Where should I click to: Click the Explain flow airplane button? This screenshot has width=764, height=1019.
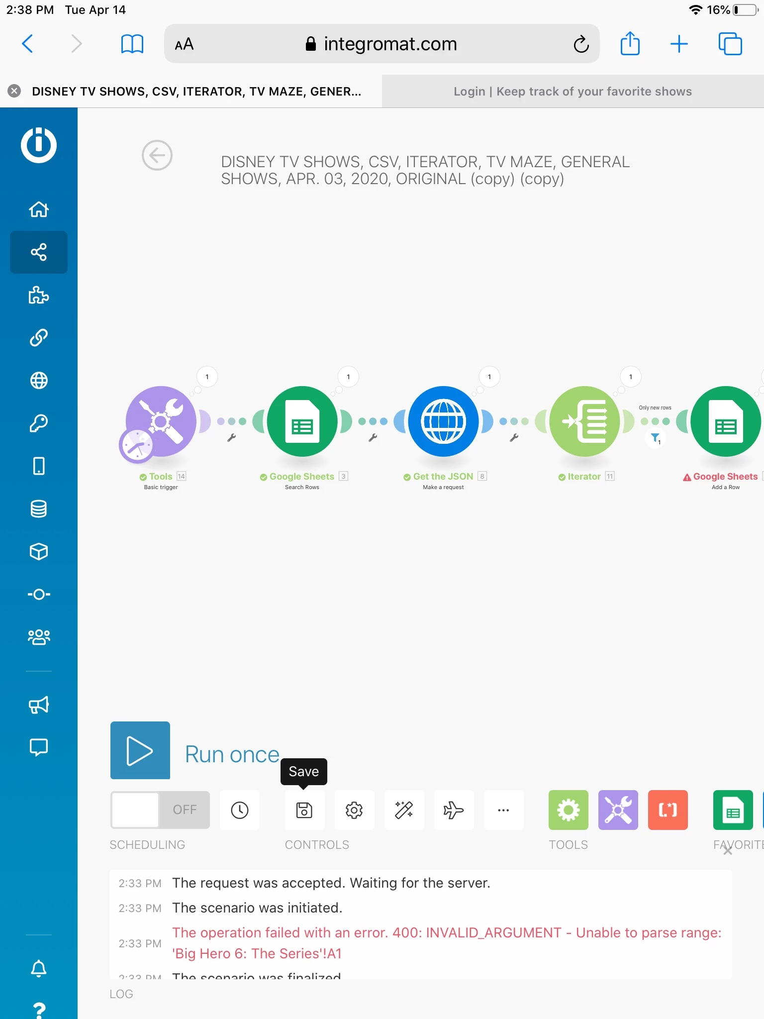(x=454, y=810)
